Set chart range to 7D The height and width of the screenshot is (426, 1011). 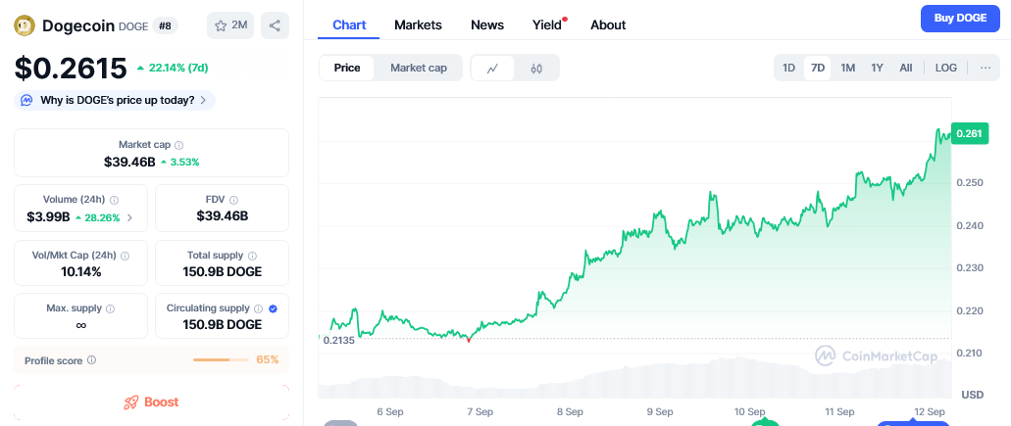tap(818, 68)
